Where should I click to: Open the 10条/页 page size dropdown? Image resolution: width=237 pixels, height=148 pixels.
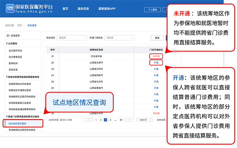point(144,120)
